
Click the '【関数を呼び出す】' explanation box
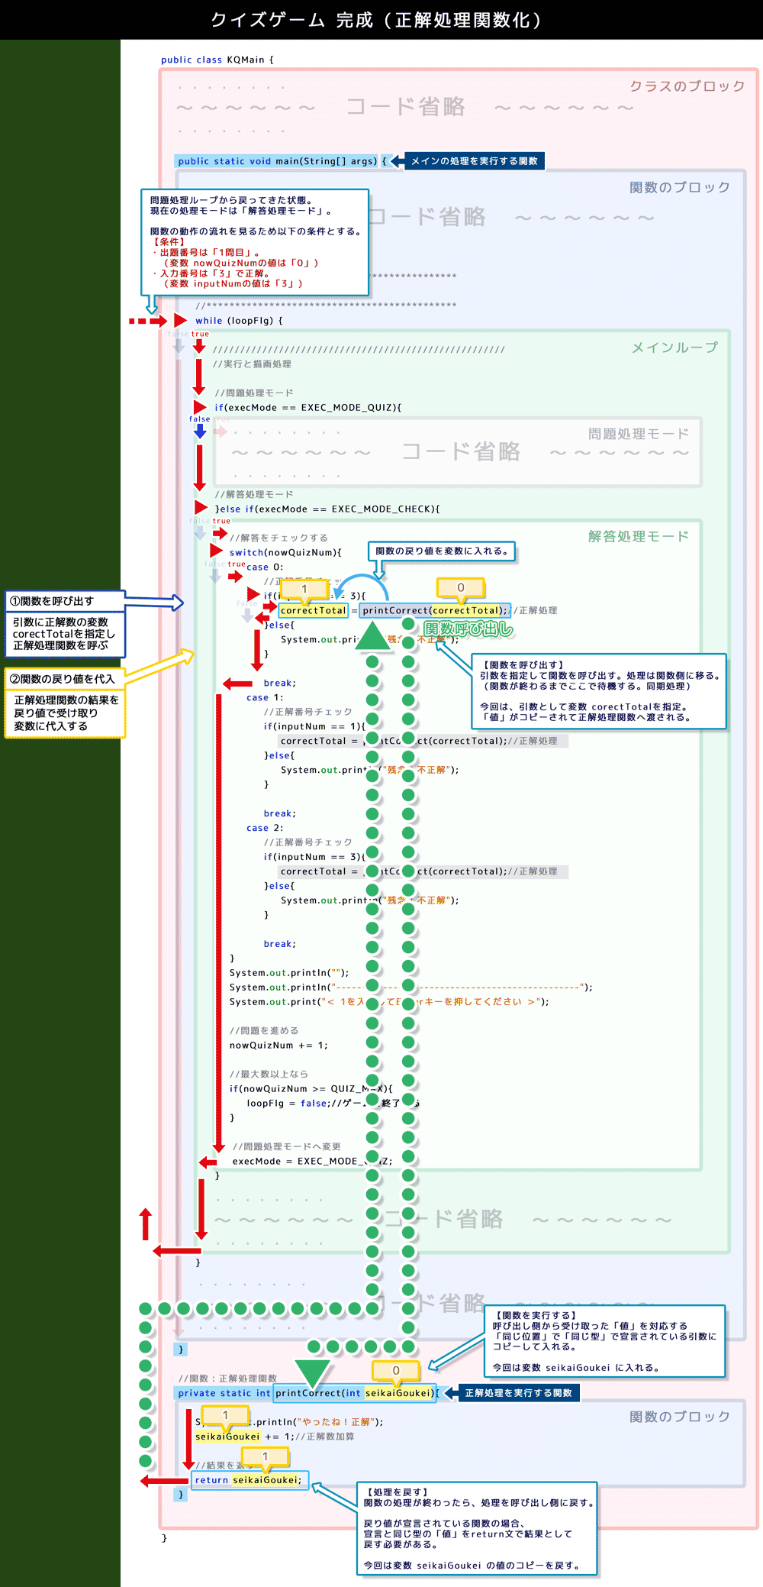tap(599, 691)
